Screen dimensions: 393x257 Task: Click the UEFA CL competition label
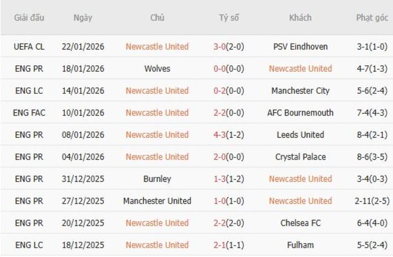coord(30,47)
